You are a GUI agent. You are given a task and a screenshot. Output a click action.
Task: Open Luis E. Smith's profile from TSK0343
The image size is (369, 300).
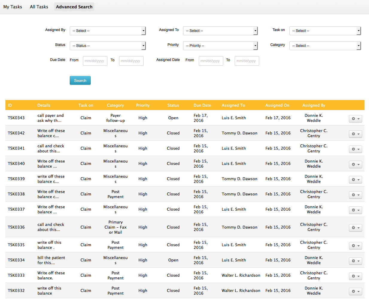coord(234,118)
